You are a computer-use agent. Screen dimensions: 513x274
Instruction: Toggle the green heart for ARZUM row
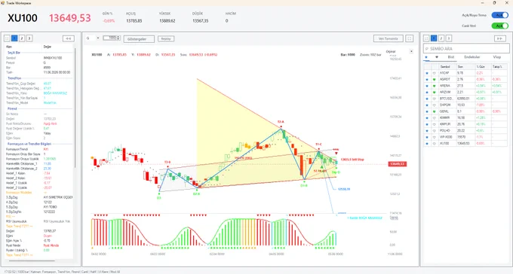(434, 93)
